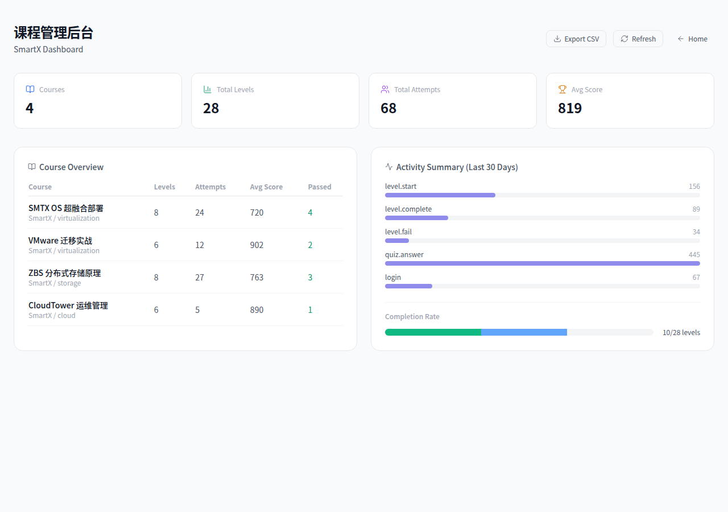
Task: Click the quiz.answer progress bar
Action: [542, 263]
